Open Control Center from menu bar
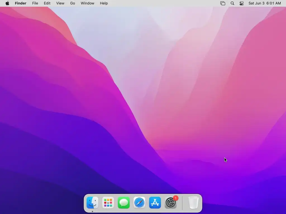This screenshot has width=286, height=214. [x=242, y=3]
